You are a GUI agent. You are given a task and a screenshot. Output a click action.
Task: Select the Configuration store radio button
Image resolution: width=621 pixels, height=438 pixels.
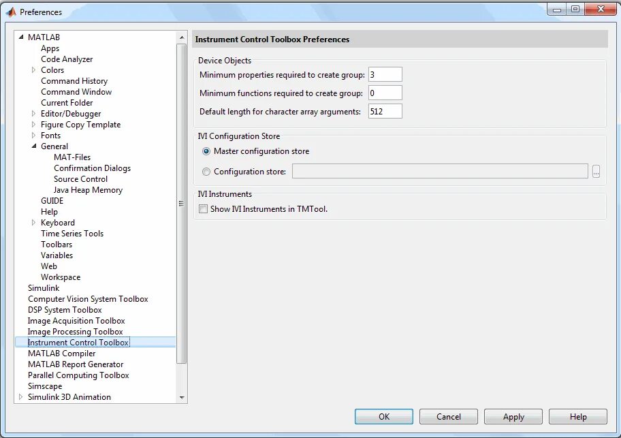click(206, 172)
